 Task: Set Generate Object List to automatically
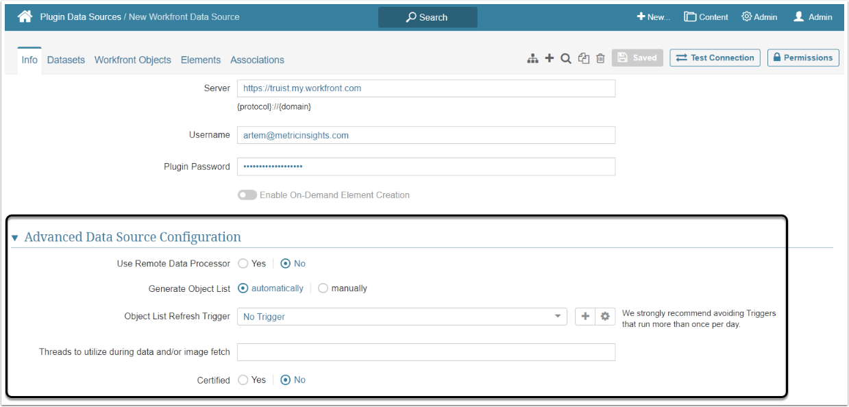tap(243, 288)
